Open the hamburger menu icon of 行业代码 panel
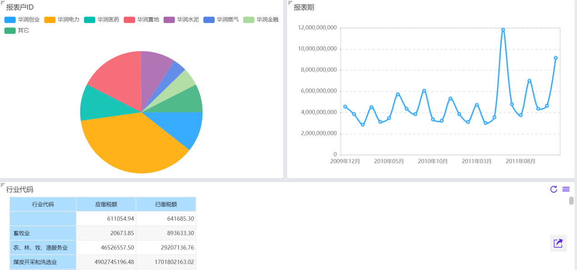 [x=566, y=189]
